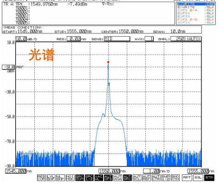Screen dimensions: 219x185
Task: Click the 10.0 dB/D scale field
Action: (x=21, y=38)
